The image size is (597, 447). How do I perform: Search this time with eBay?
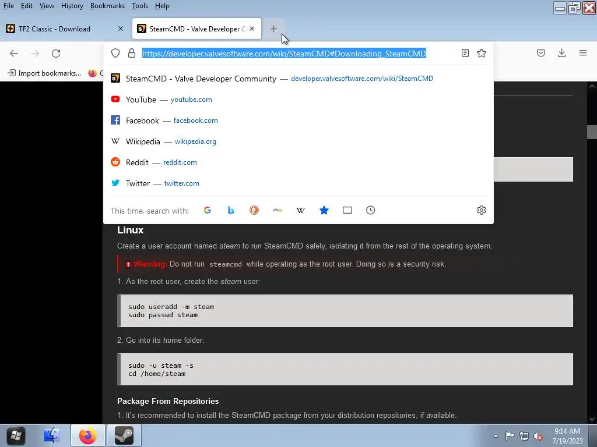[x=278, y=210]
